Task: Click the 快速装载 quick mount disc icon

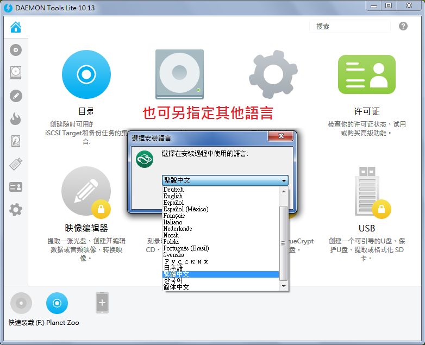Action: click(x=21, y=303)
